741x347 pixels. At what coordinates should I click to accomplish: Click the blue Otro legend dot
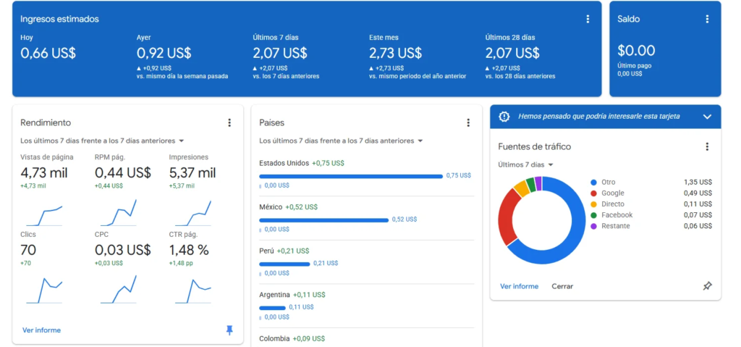click(x=593, y=183)
